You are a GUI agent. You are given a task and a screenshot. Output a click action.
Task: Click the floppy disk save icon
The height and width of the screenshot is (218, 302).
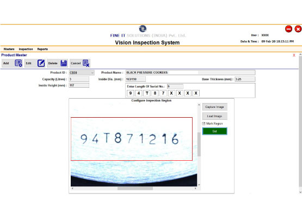click(64, 63)
